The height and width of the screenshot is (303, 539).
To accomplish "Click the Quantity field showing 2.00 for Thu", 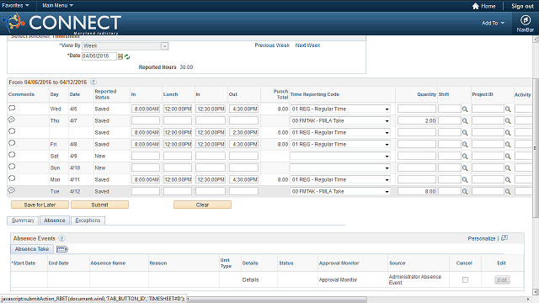I will tap(417, 120).
